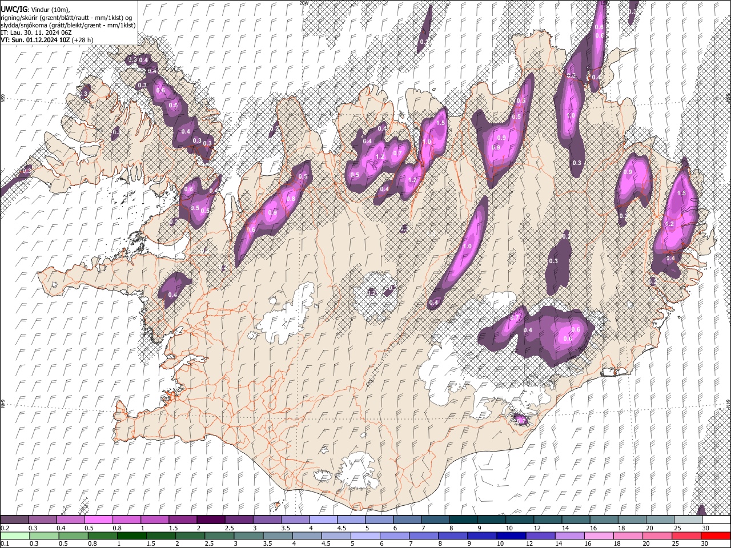Viewport: 731px width, 548px height.
Task: Click the 'VT: Sun. 01.12.2024 10Z (+28 h)' text
Action: pyautogui.click(x=47, y=40)
